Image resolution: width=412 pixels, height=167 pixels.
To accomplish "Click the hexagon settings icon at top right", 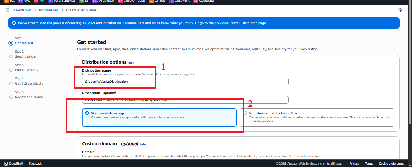I will click(400, 10).
